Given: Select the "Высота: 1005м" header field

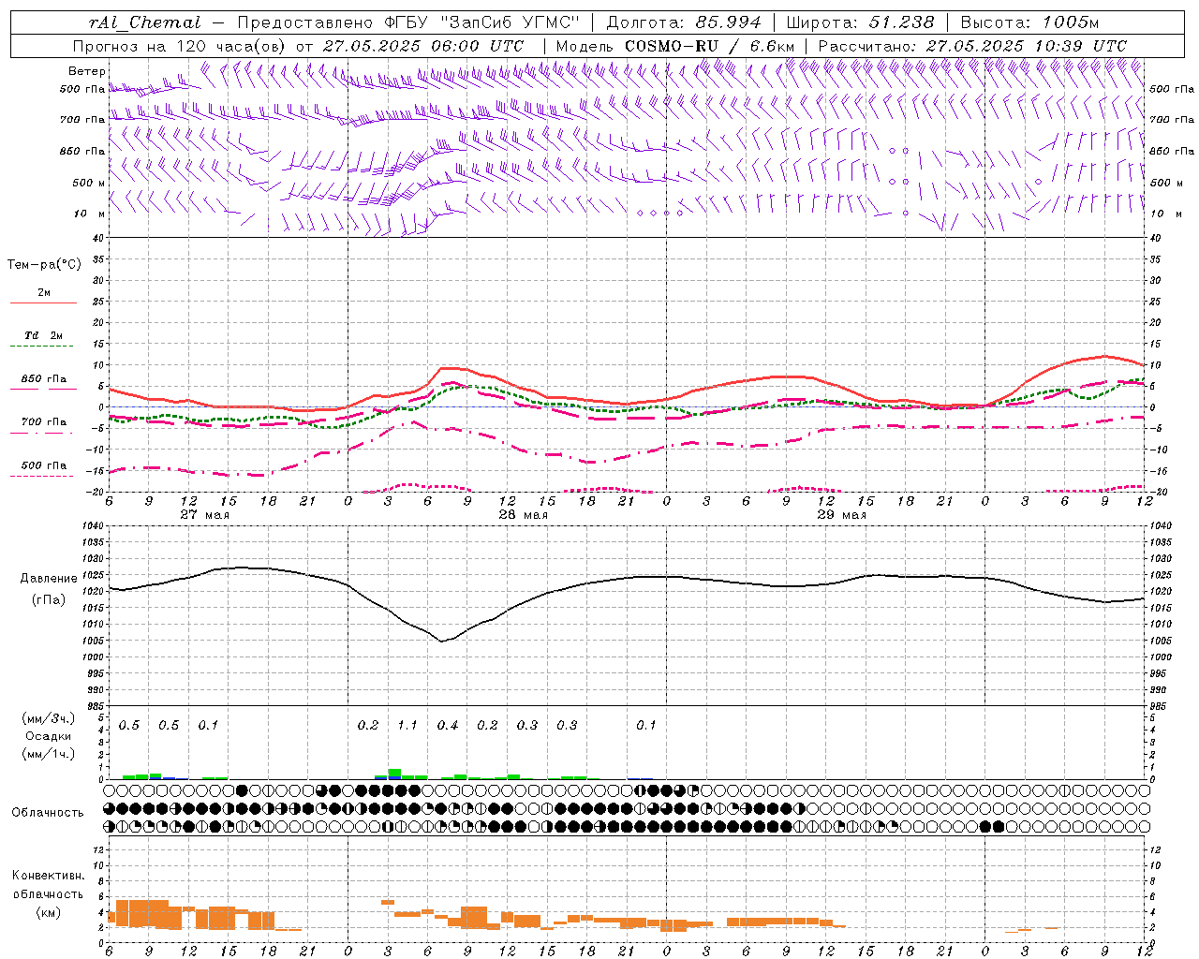Looking at the screenshot, I should (1030, 22).
